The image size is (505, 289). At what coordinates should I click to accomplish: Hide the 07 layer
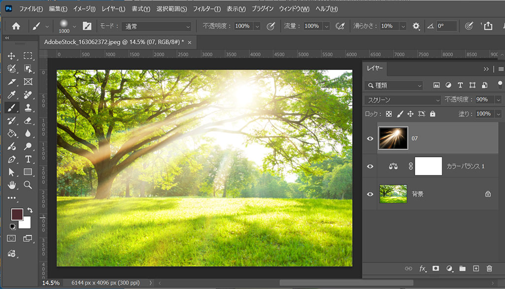point(370,139)
